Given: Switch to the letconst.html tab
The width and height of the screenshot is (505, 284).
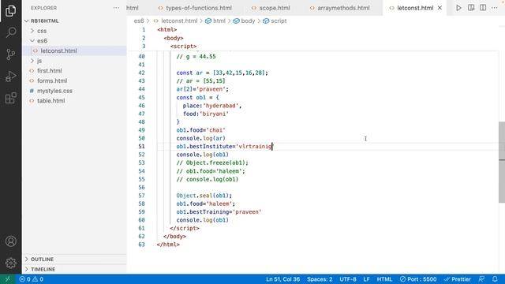Looking at the screenshot, I should click(x=415, y=8).
